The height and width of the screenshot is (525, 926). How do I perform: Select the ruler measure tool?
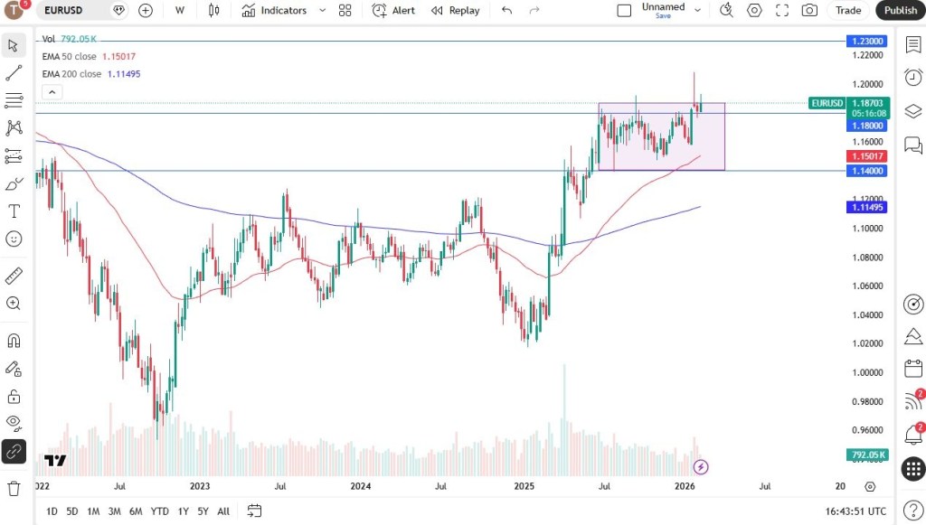[14, 276]
